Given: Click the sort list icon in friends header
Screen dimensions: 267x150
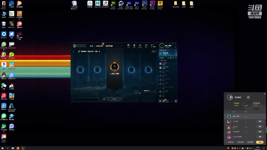Looking at the screenshot, I should (173, 58).
